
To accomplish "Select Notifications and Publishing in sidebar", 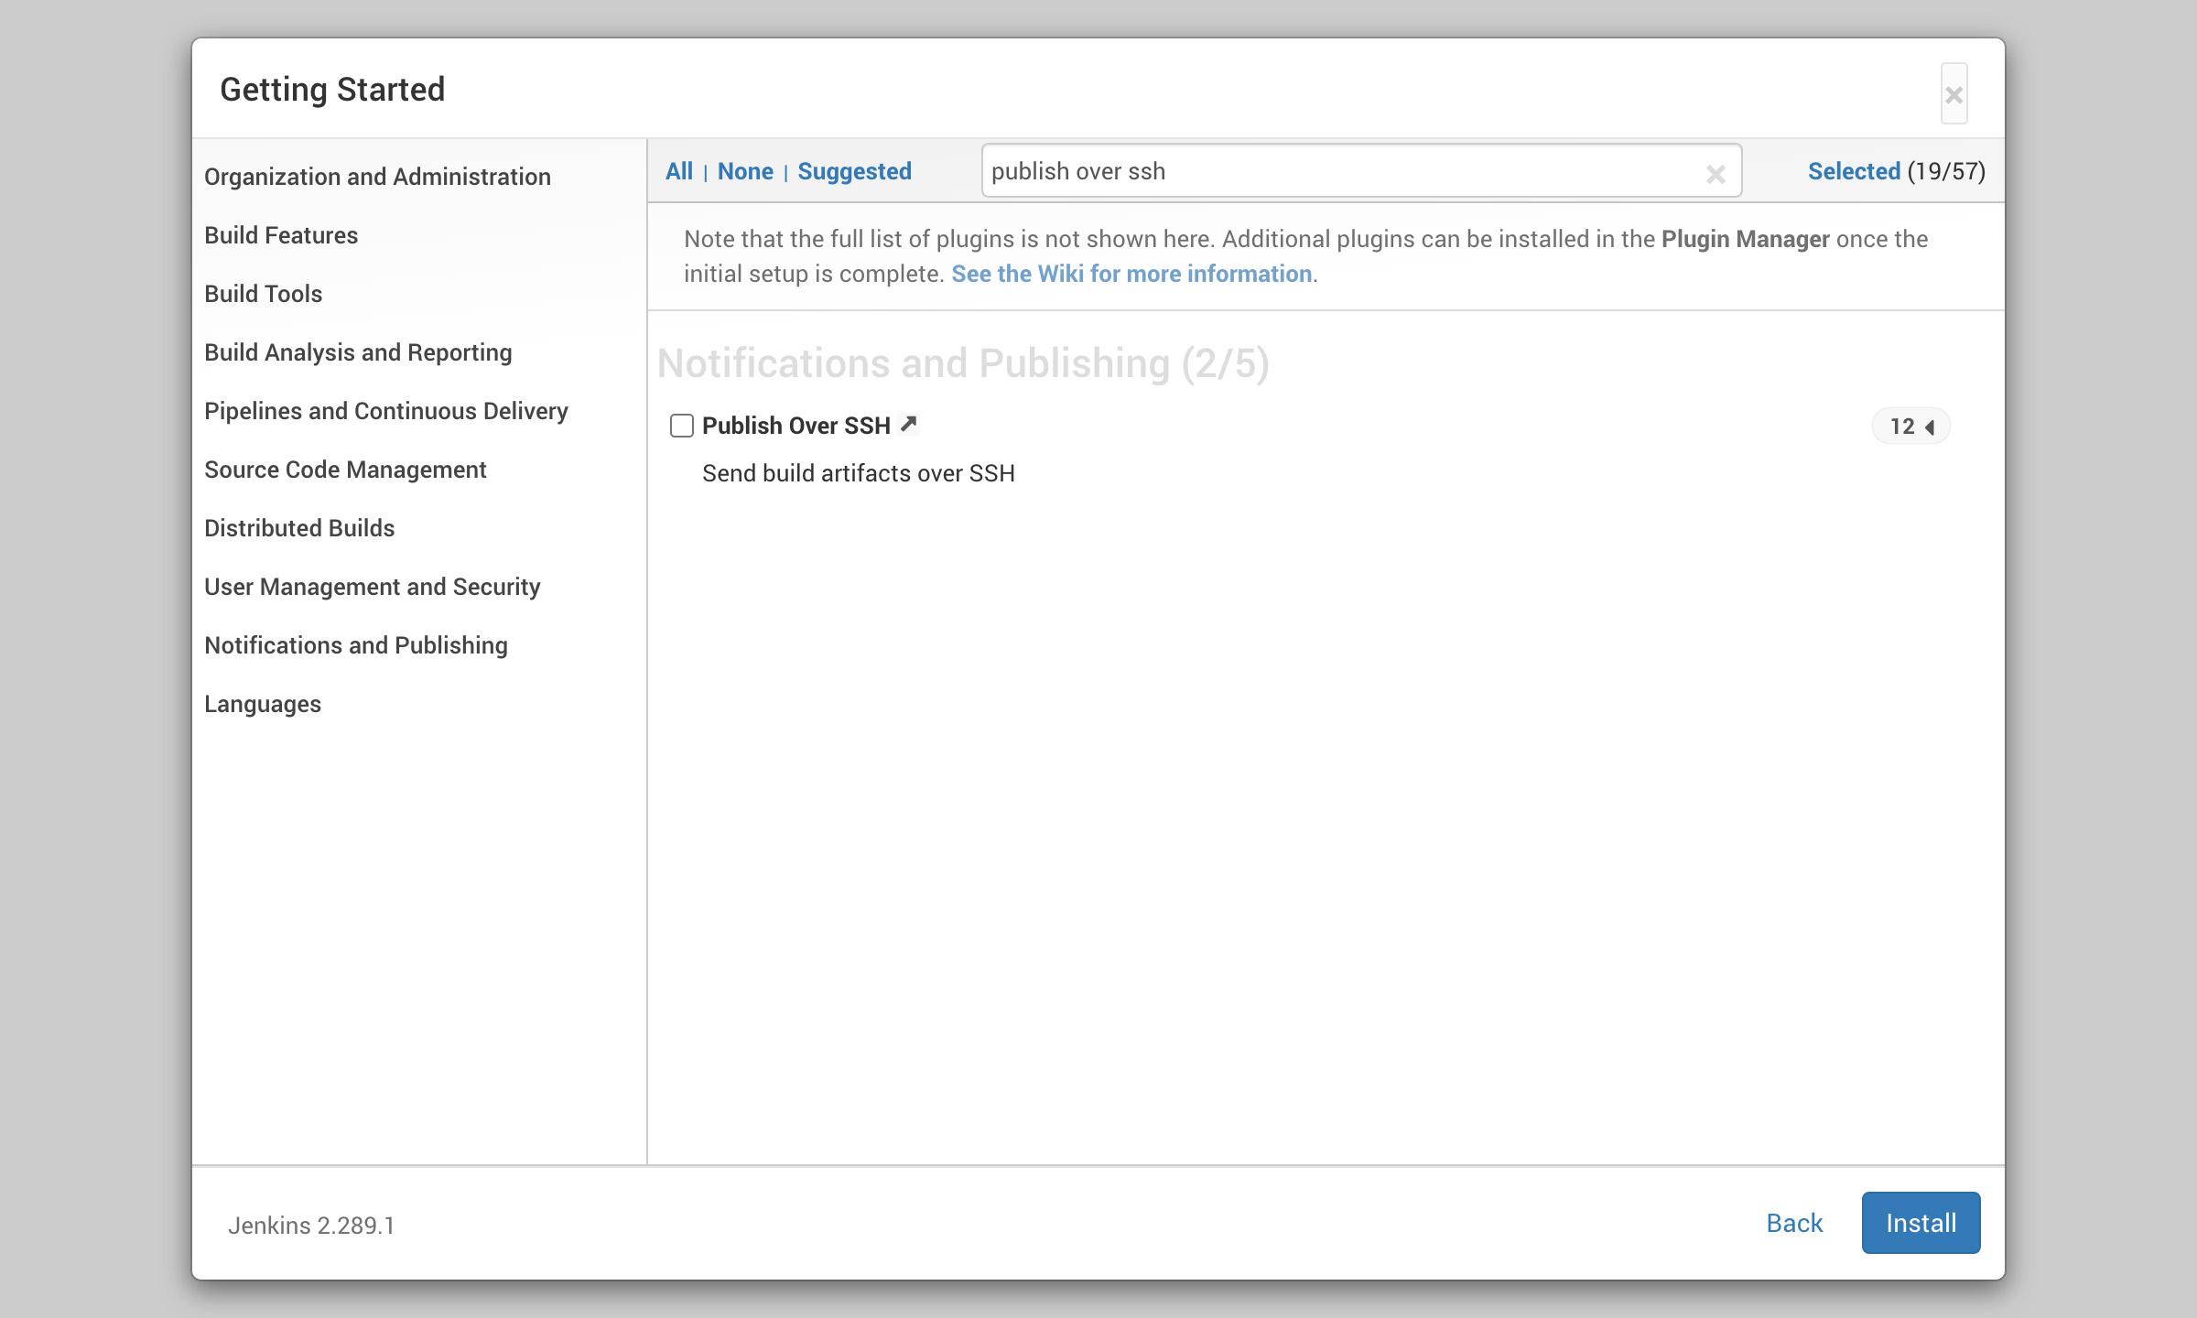I will pos(355,645).
